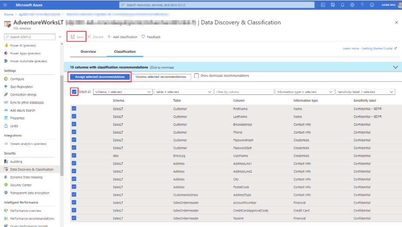402x227 pixels.
Task: Enable Show dismissed recommendations checkbox
Action: (x=196, y=76)
